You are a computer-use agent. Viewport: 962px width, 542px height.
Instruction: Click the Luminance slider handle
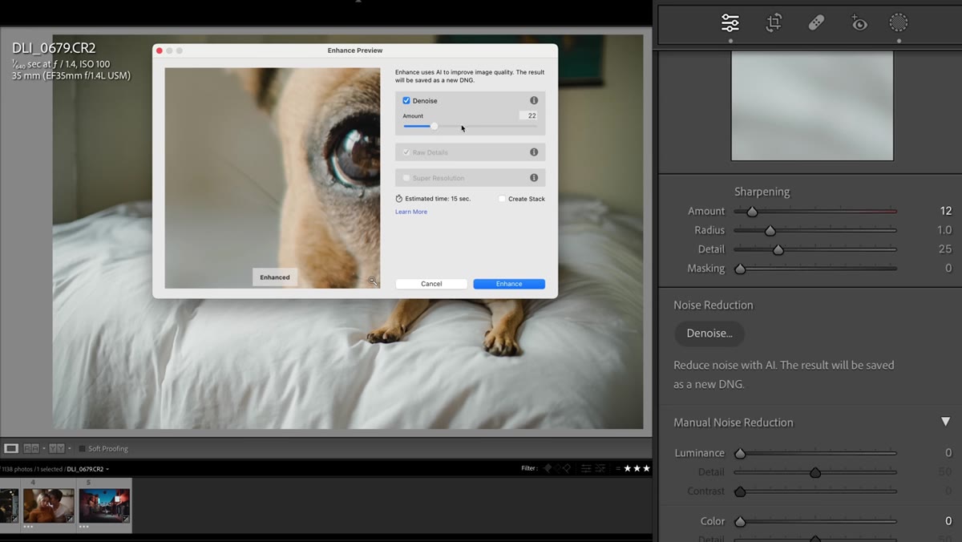pyautogui.click(x=740, y=454)
